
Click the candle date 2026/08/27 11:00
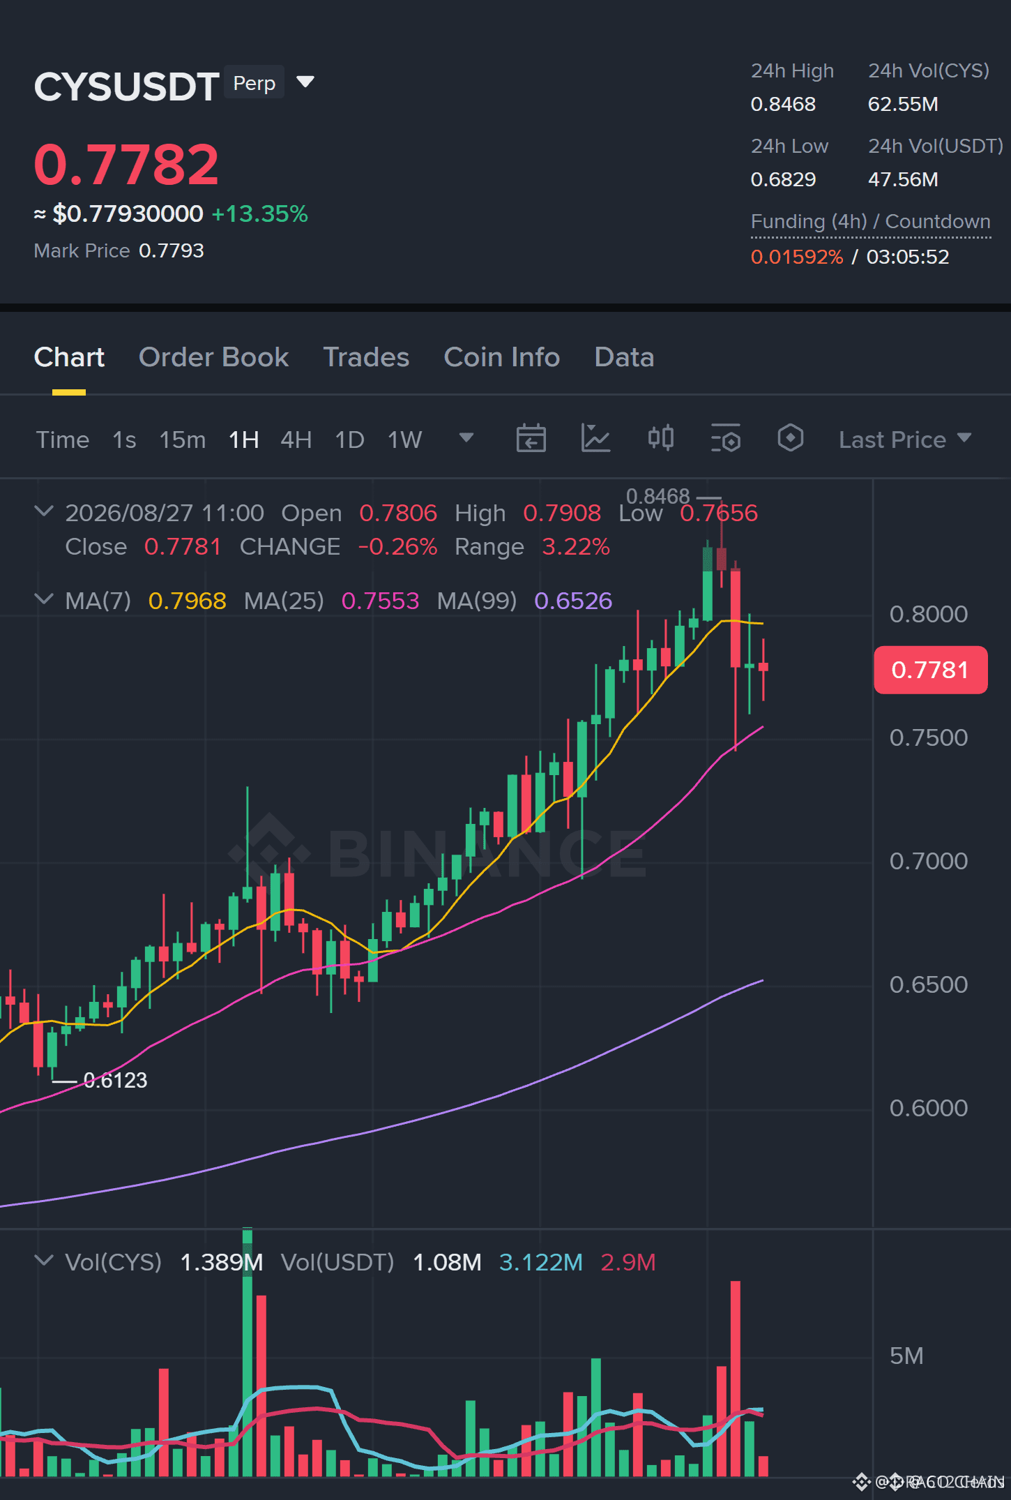point(165,513)
